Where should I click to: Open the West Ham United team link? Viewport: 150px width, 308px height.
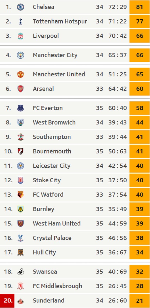[56, 224]
